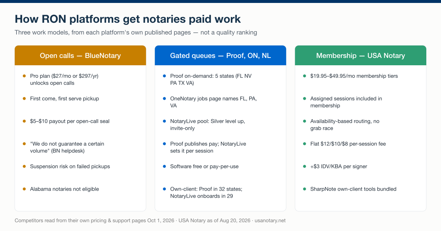Click 'Own-client: Proof in 32 states' line
The width and height of the screenshot is (441, 231).
pos(206,192)
